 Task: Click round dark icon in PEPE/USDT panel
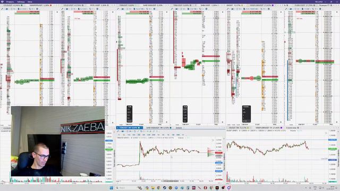click(97, 9)
